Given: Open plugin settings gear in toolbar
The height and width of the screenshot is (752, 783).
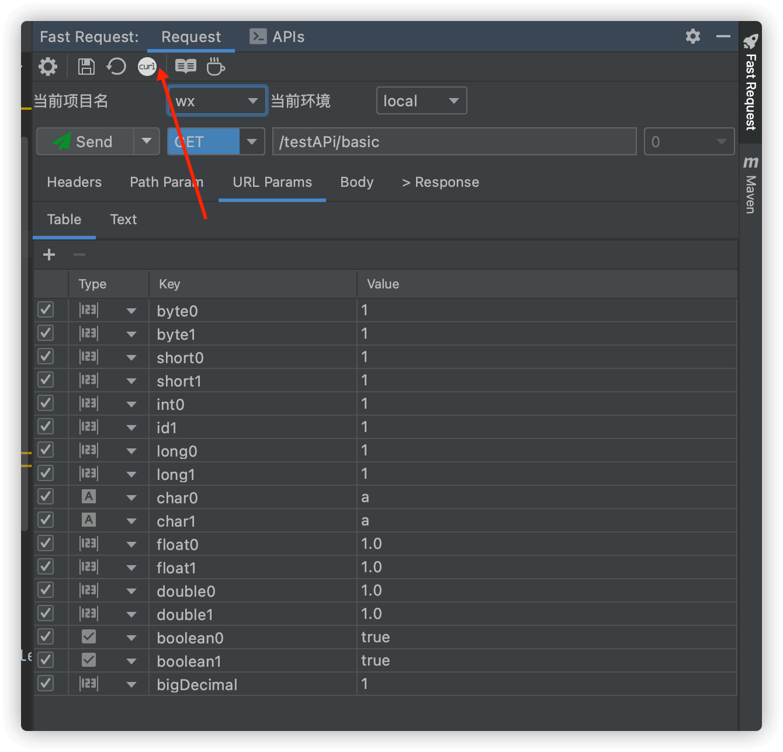Looking at the screenshot, I should pos(48,67).
